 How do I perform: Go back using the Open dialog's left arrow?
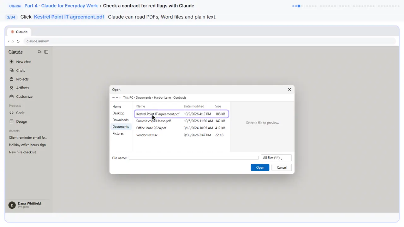point(113,98)
